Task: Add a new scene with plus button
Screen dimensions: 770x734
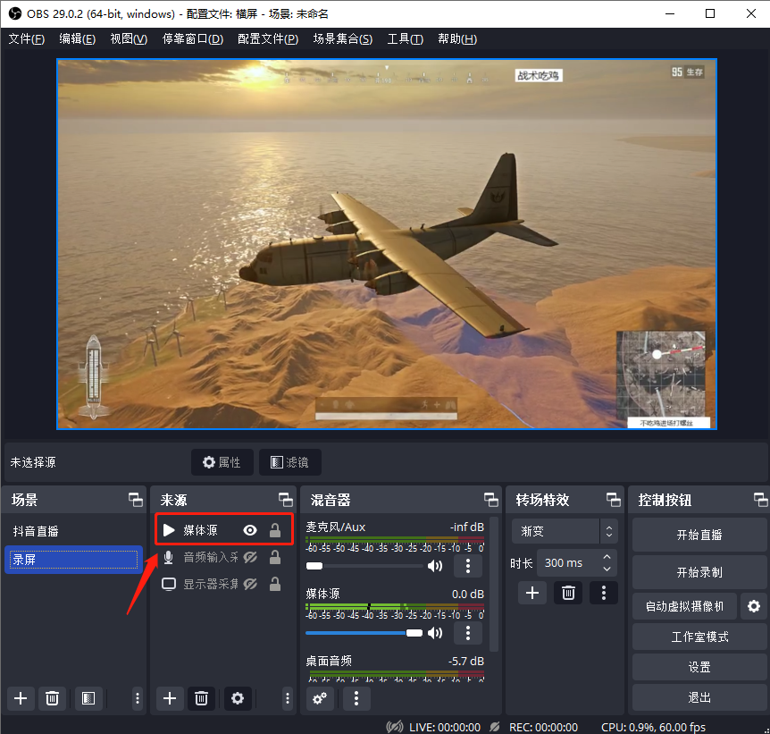Action: click(21, 698)
